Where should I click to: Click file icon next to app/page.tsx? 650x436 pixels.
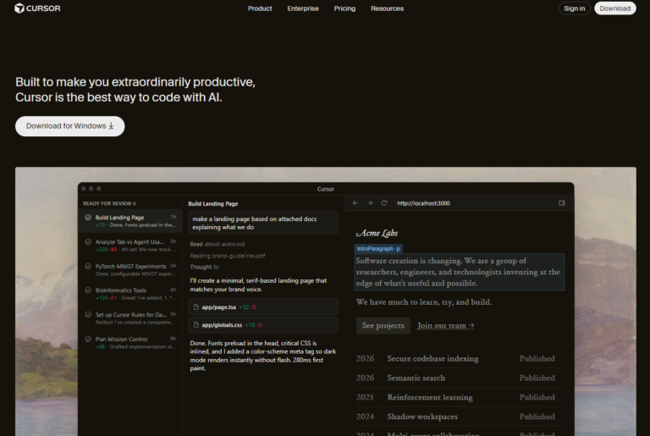(196, 307)
